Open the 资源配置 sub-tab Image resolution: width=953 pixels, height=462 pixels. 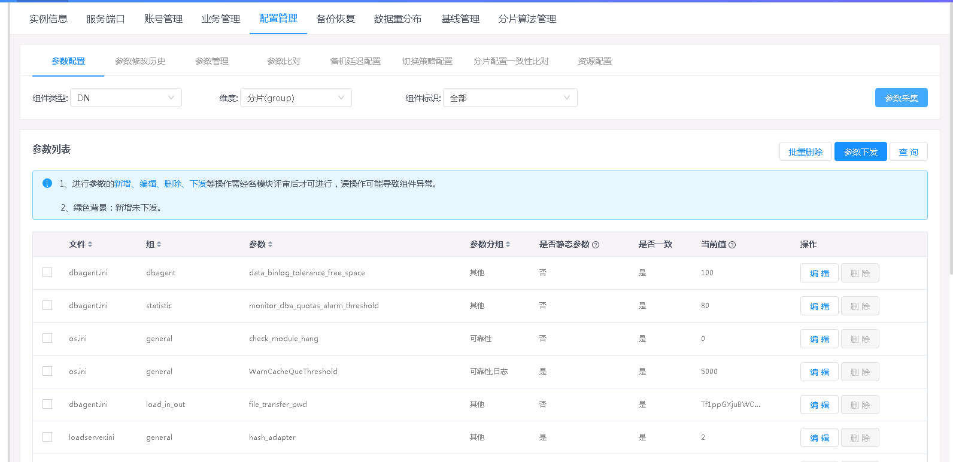595,61
